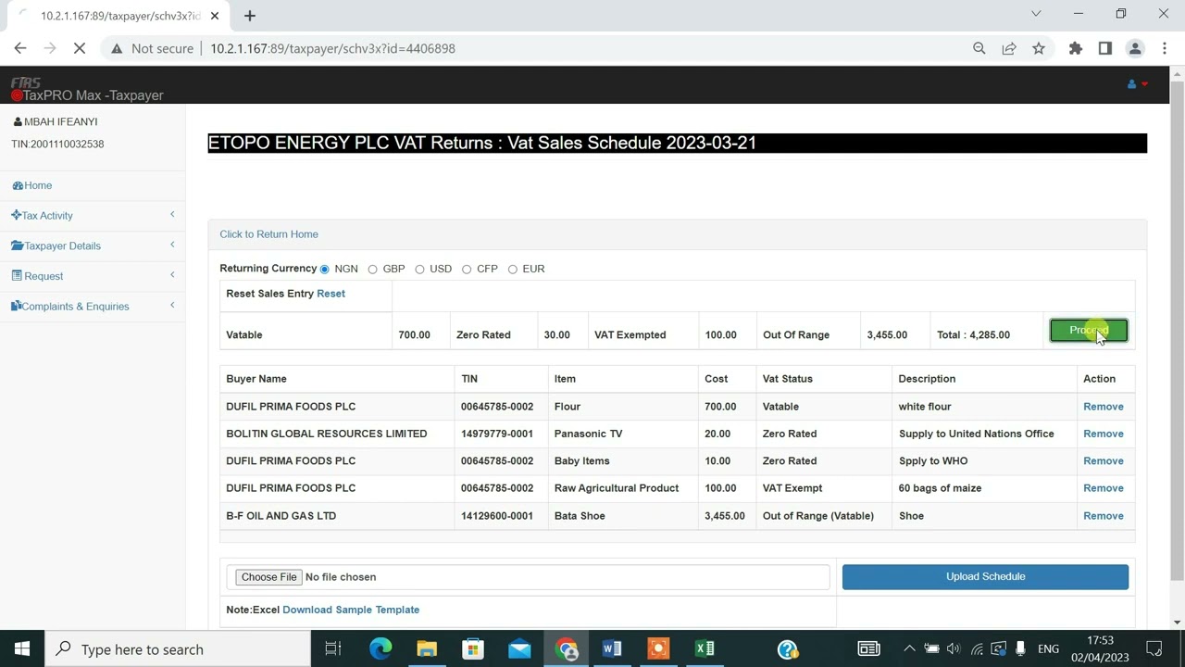Click the browser address bar URL

(332, 48)
